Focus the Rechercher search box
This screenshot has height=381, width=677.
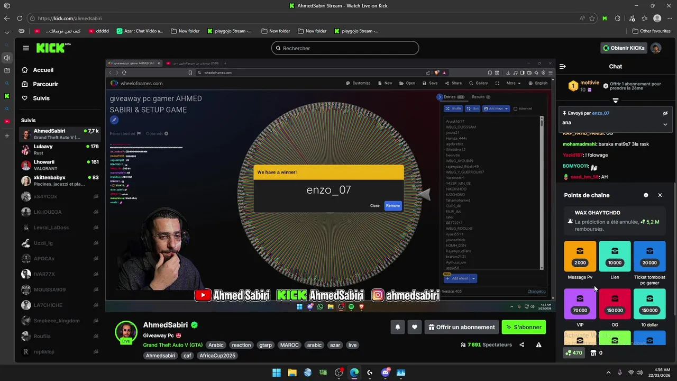pos(345,48)
